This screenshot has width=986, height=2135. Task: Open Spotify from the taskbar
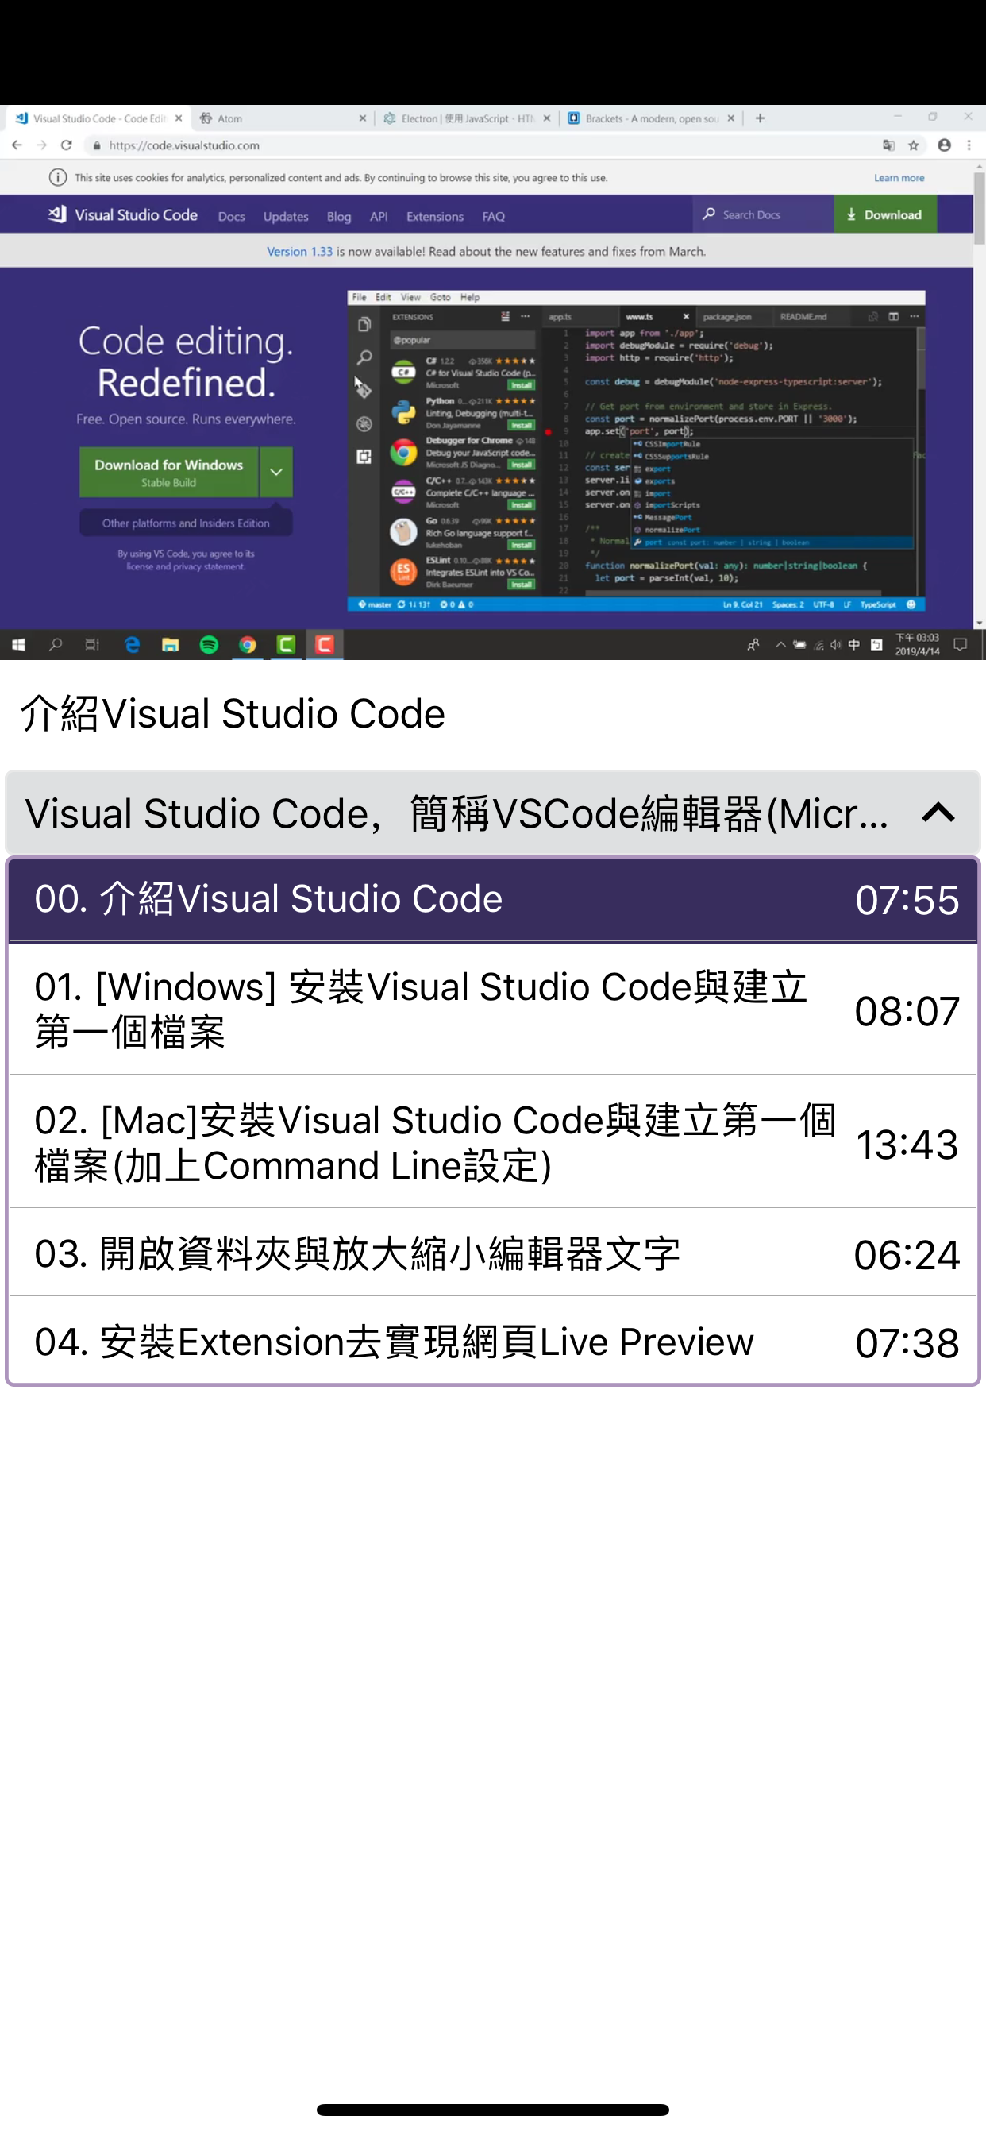209,645
